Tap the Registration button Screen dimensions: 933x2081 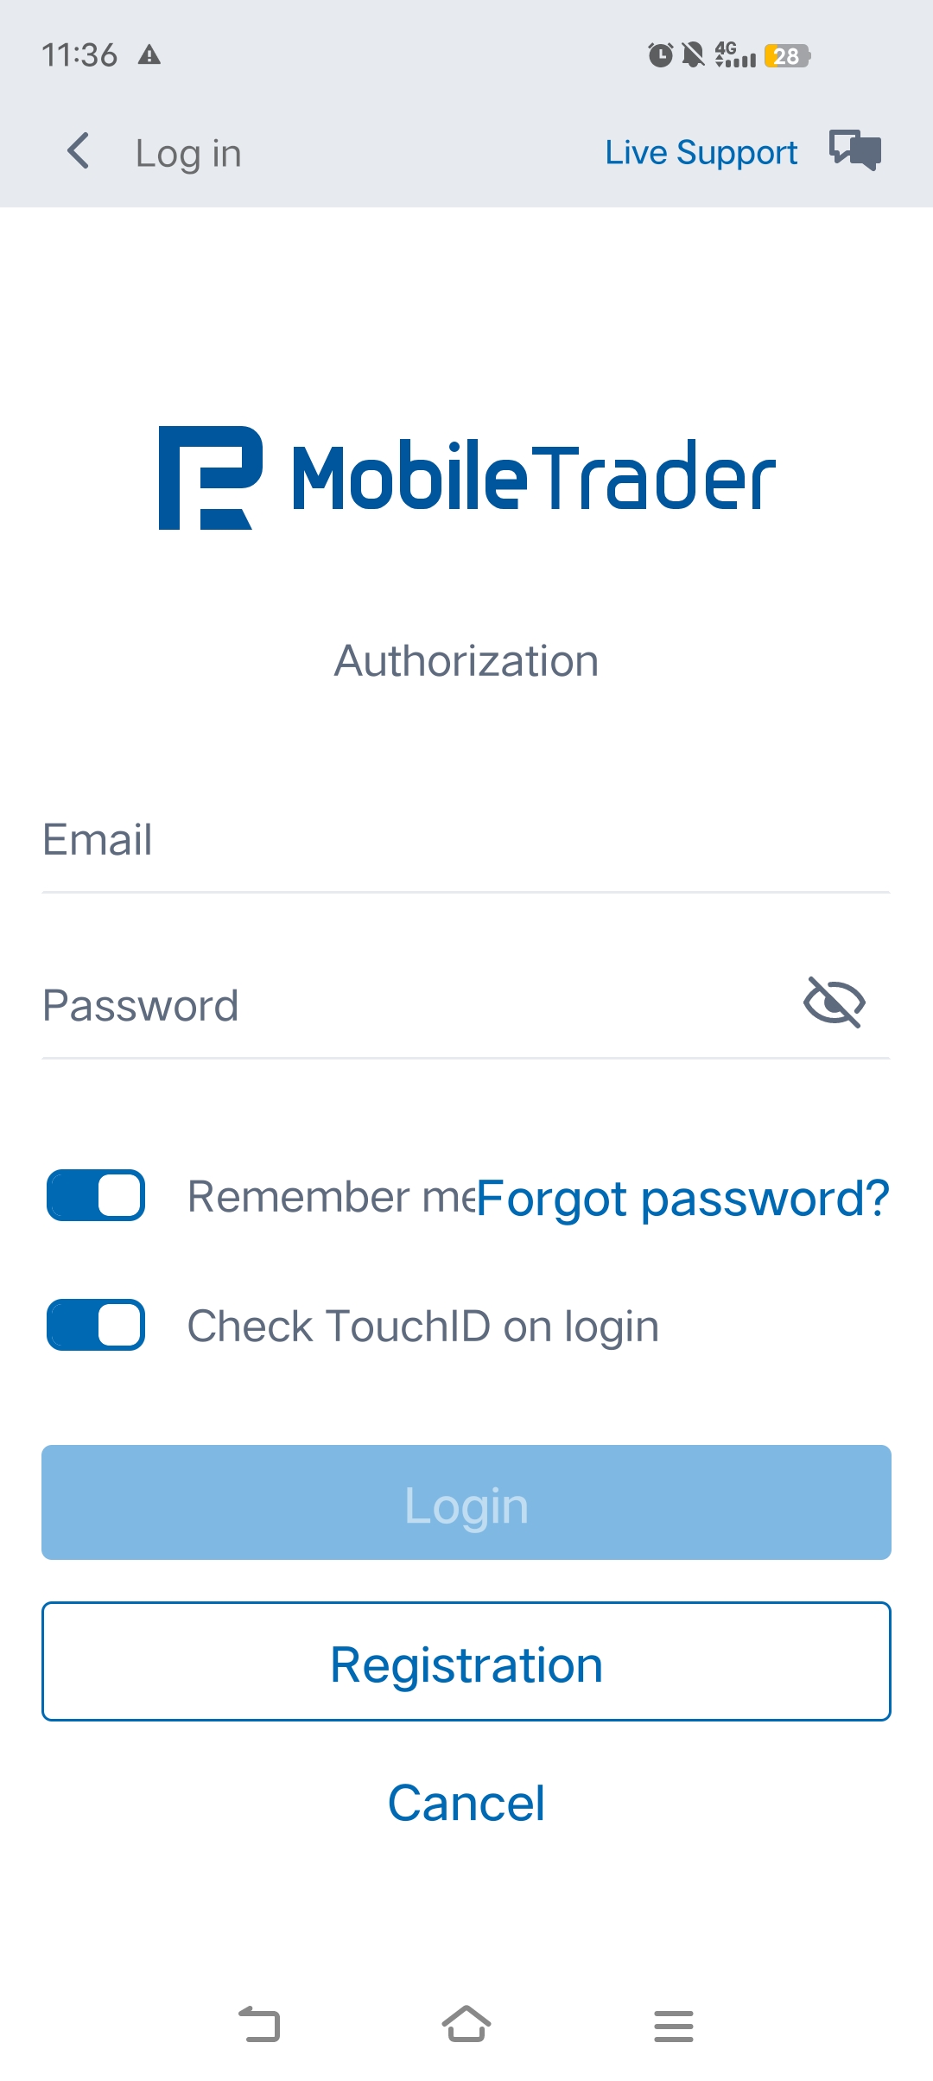pyautogui.click(x=466, y=1661)
